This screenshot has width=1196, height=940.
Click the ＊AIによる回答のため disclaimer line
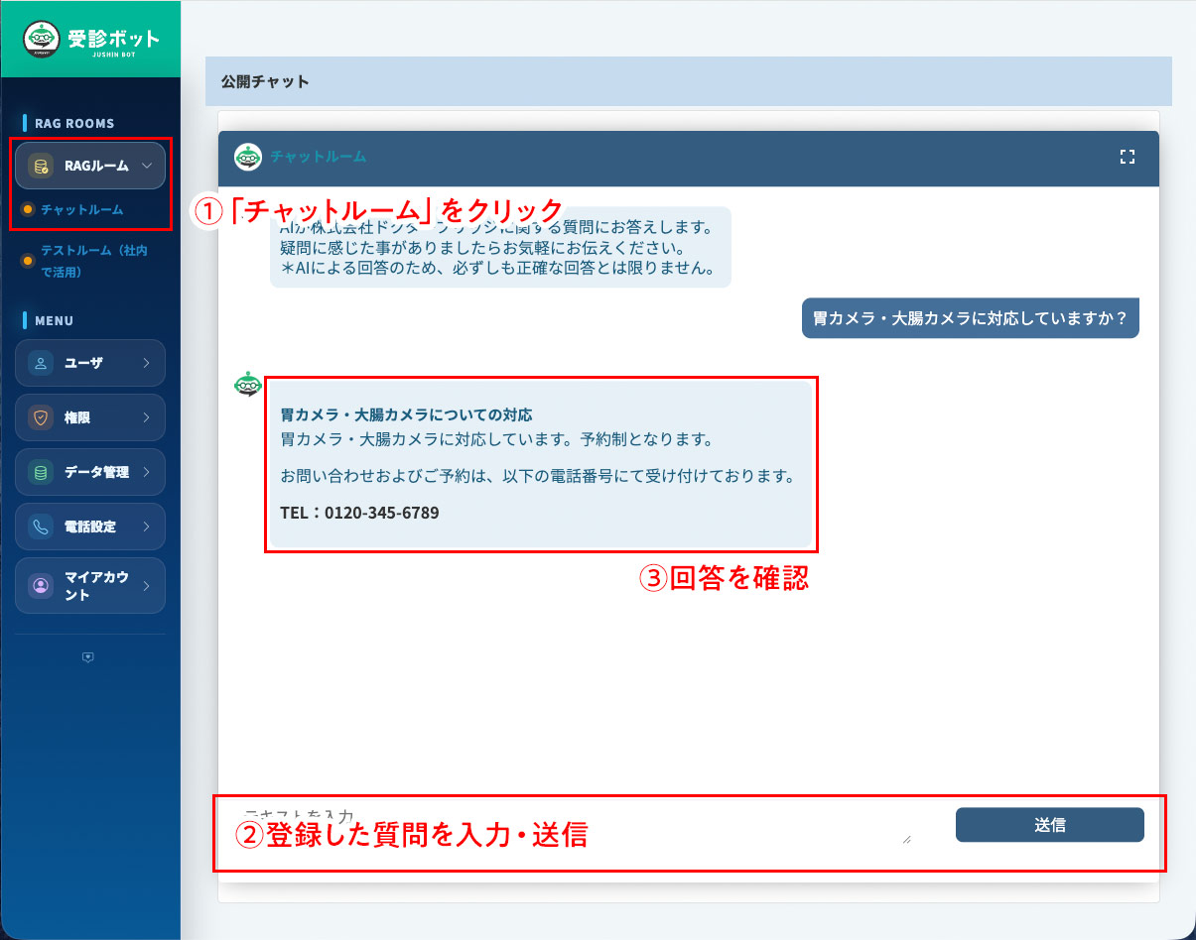(x=498, y=268)
